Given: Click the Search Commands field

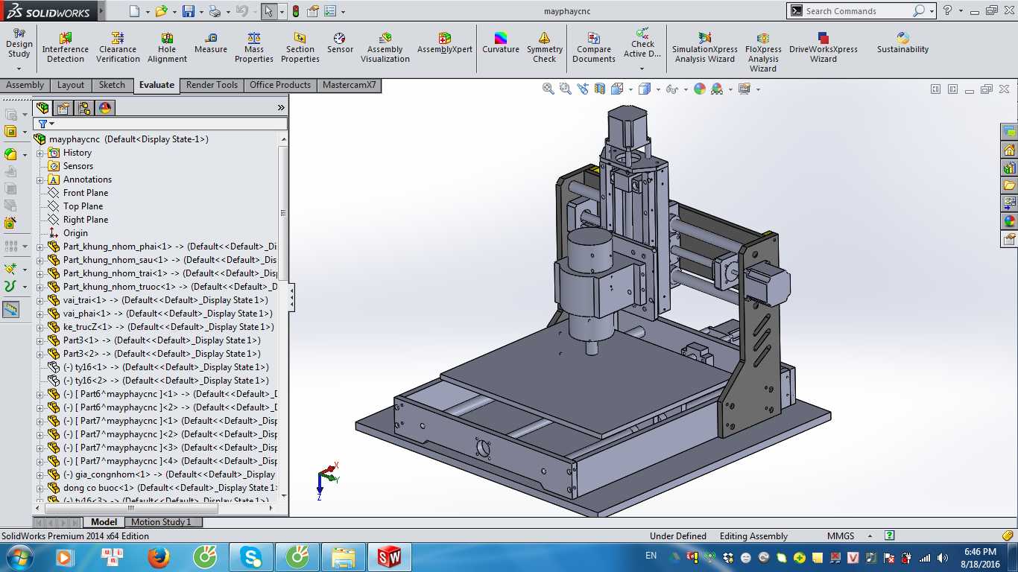Looking at the screenshot, I should click(857, 11).
